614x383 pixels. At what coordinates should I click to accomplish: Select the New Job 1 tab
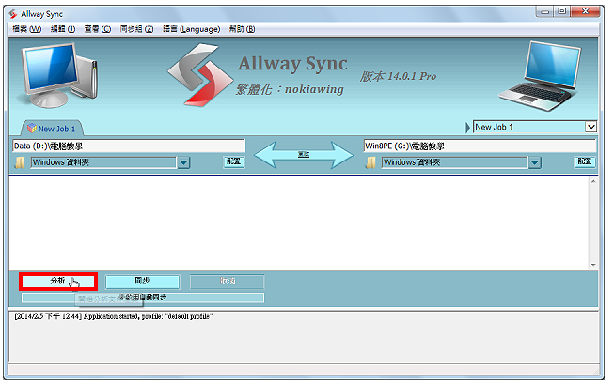[52, 129]
